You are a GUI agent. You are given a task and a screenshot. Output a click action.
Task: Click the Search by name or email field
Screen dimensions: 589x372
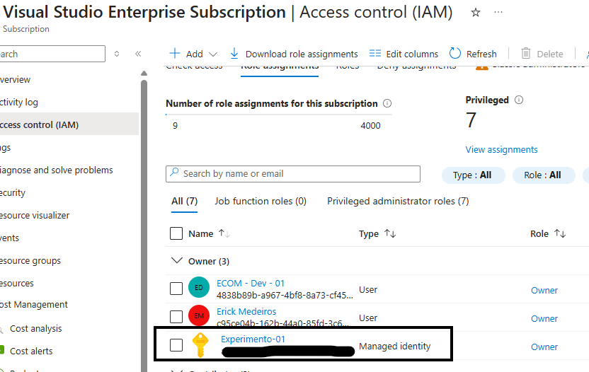pyautogui.click(x=293, y=174)
